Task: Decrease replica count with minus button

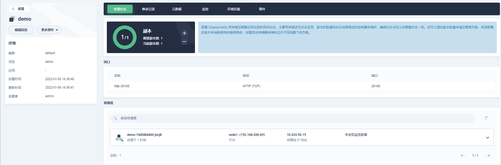Action: (x=184, y=42)
